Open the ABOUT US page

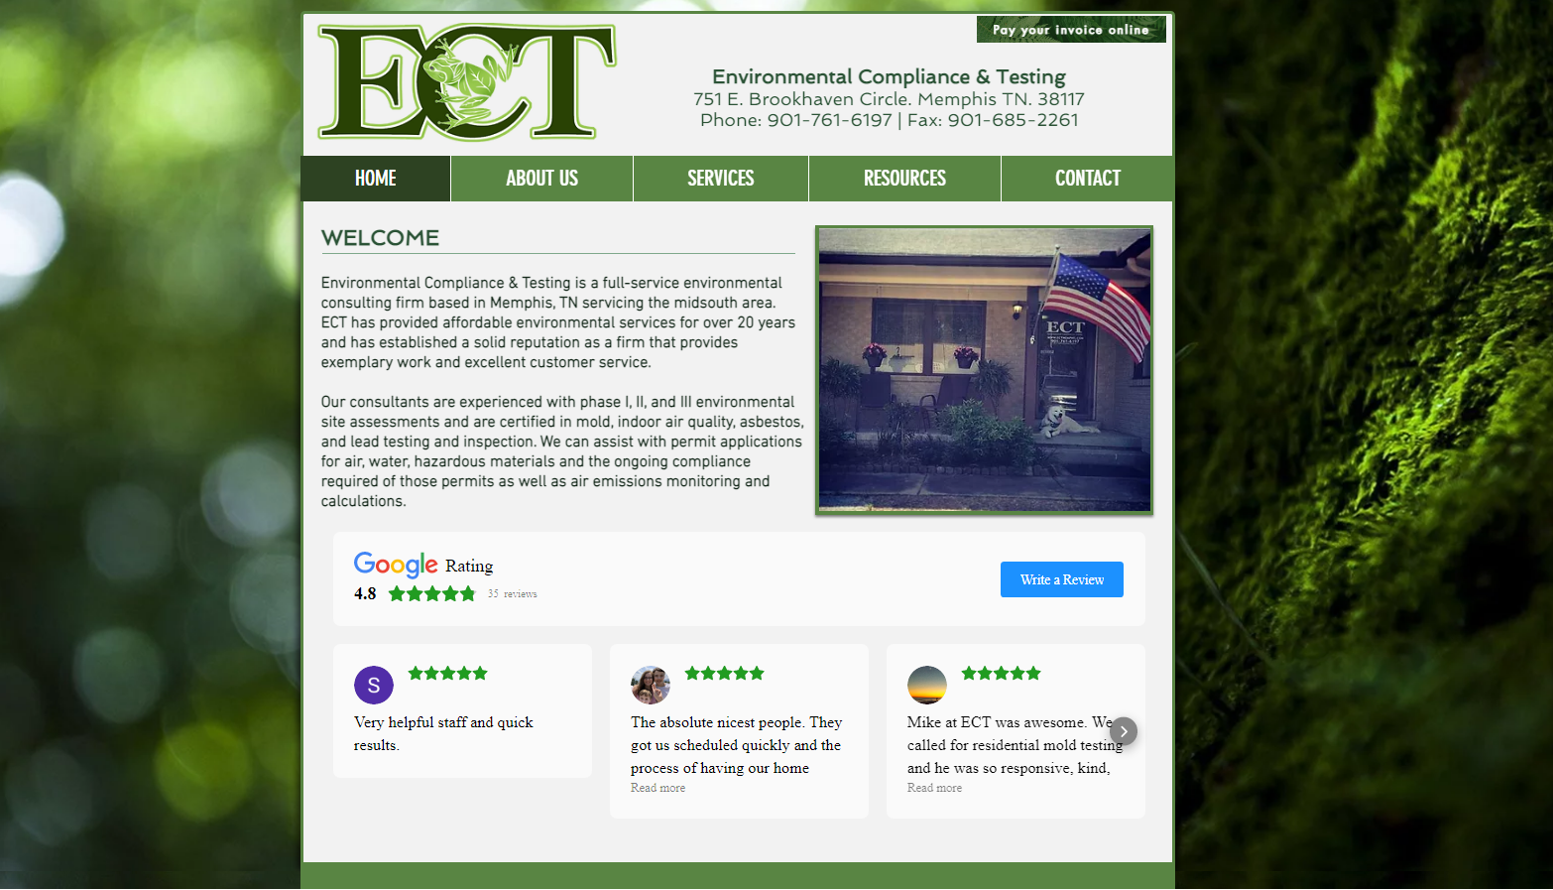tap(541, 179)
